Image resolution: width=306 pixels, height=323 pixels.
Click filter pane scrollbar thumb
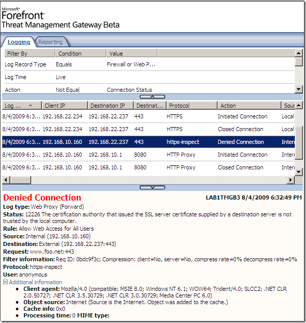click(298, 62)
